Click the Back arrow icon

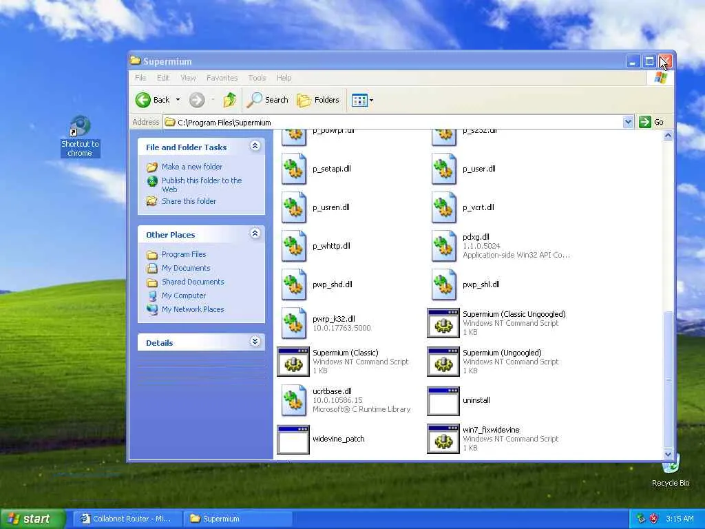coord(143,100)
